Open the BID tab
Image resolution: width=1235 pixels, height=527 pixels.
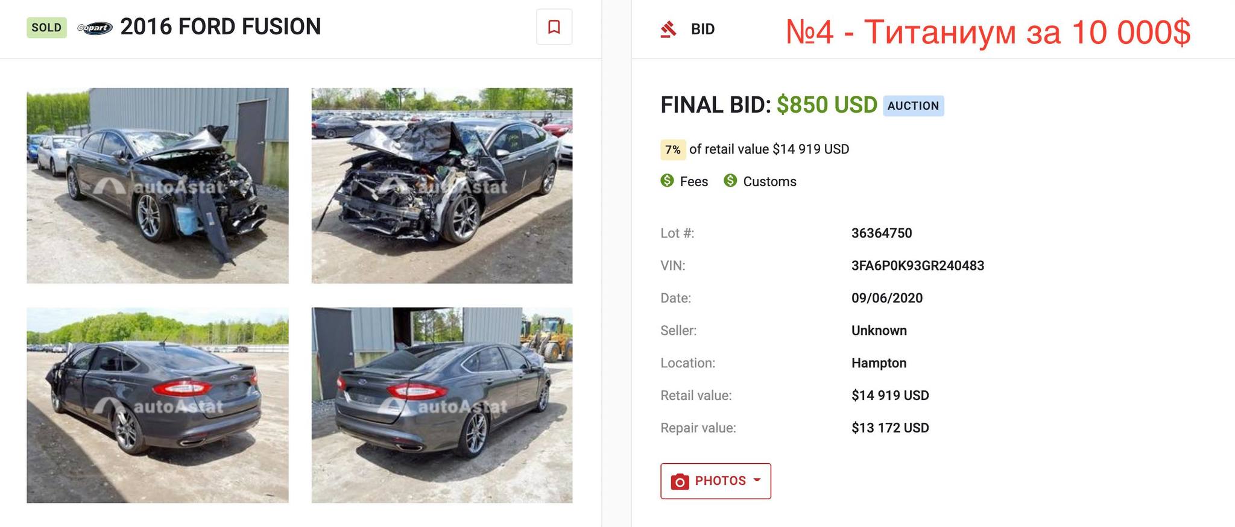(x=703, y=29)
